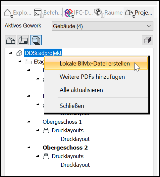
Task: Select the building view house icon button
Action: point(11,40)
